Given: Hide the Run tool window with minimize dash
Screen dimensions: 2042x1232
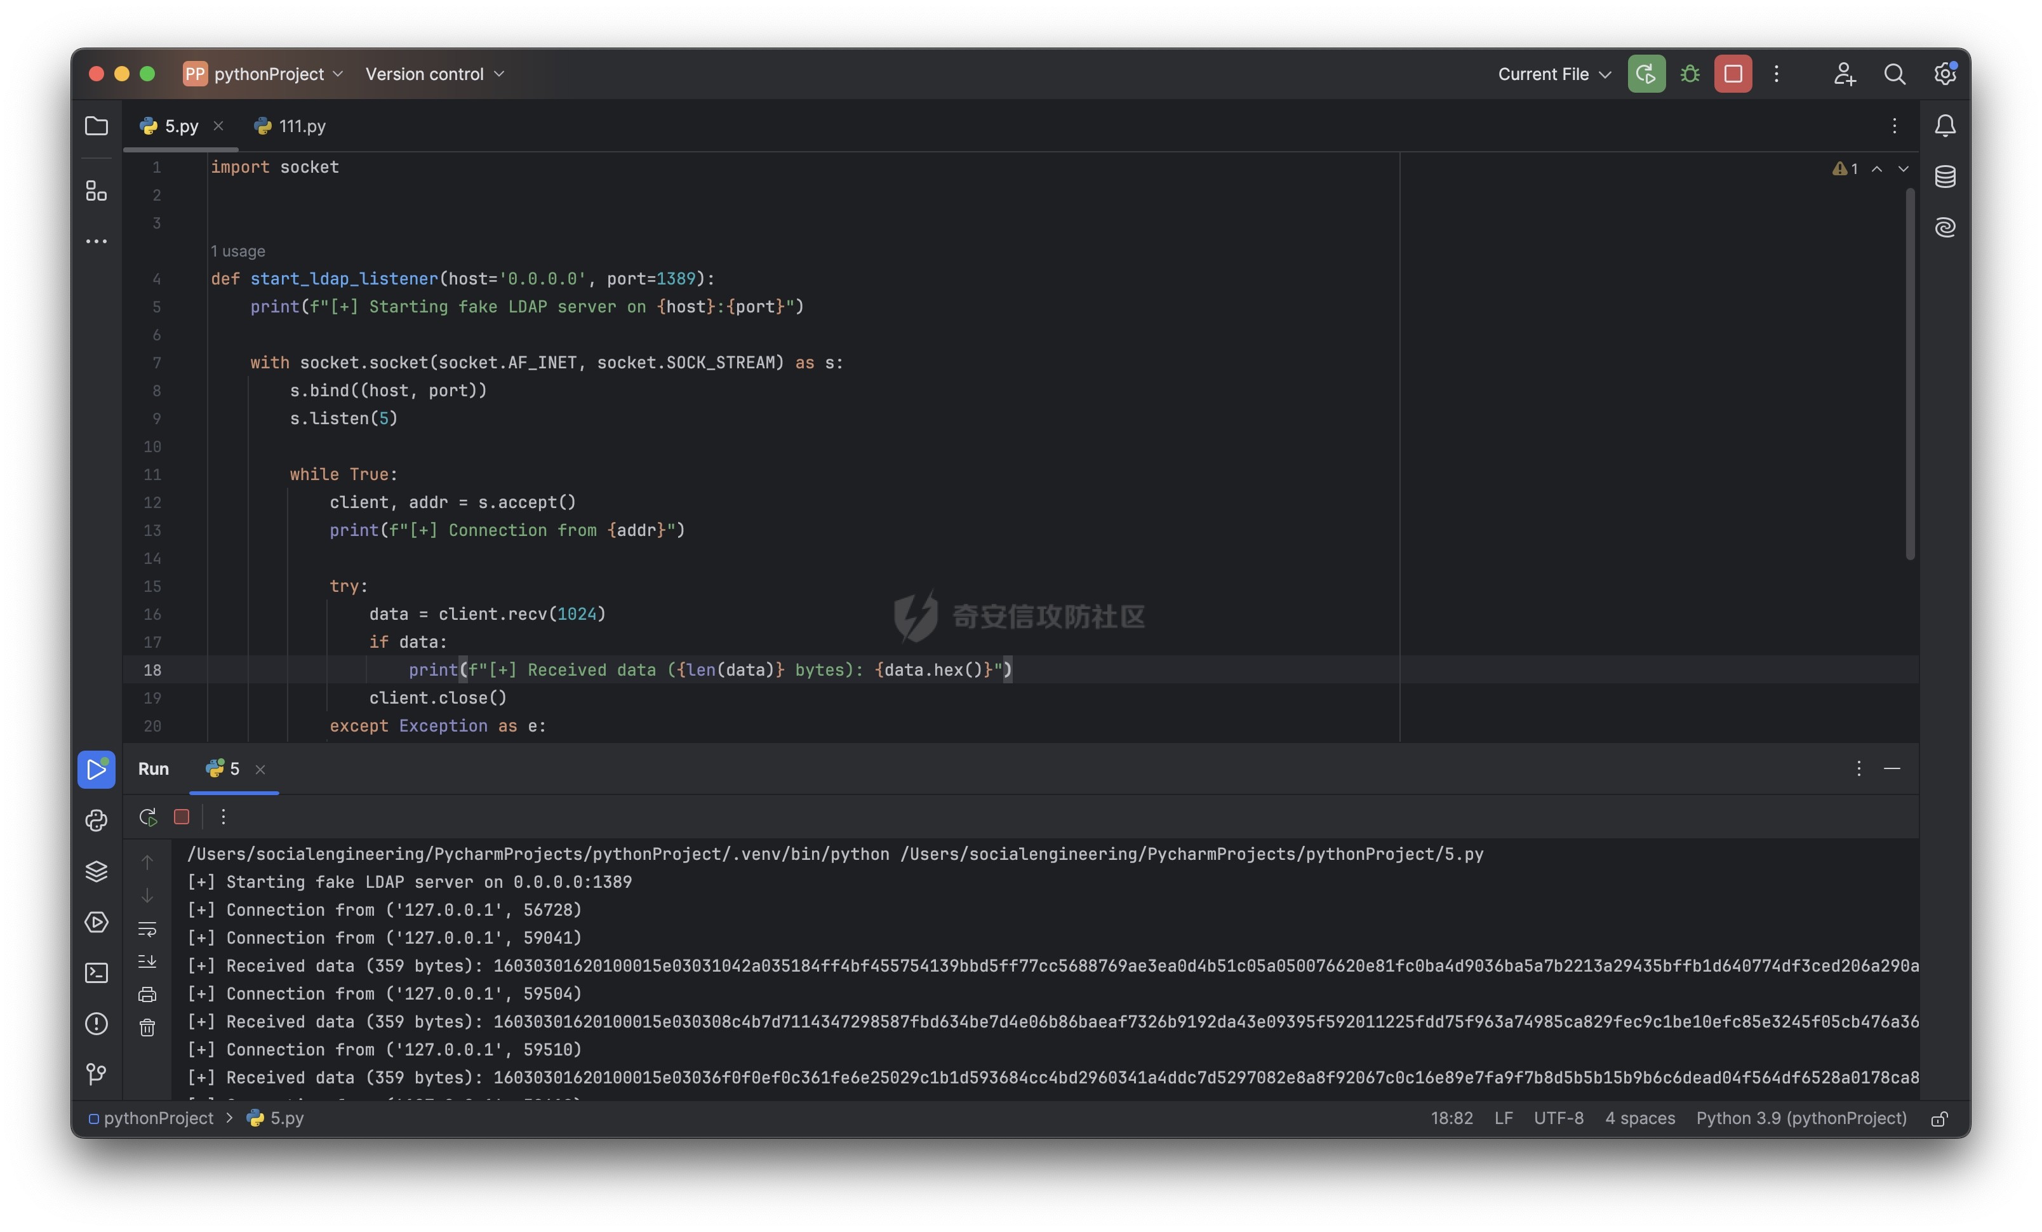Looking at the screenshot, I should [1892, 768].
